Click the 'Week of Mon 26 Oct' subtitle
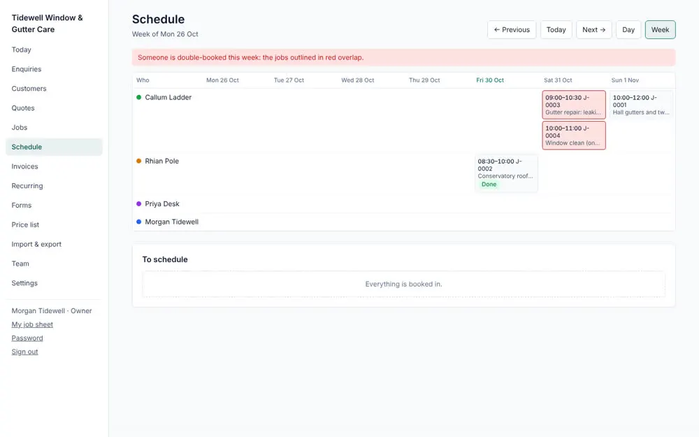Image resolution: width=699 pixels, height=437 pixels. point(165,34)
